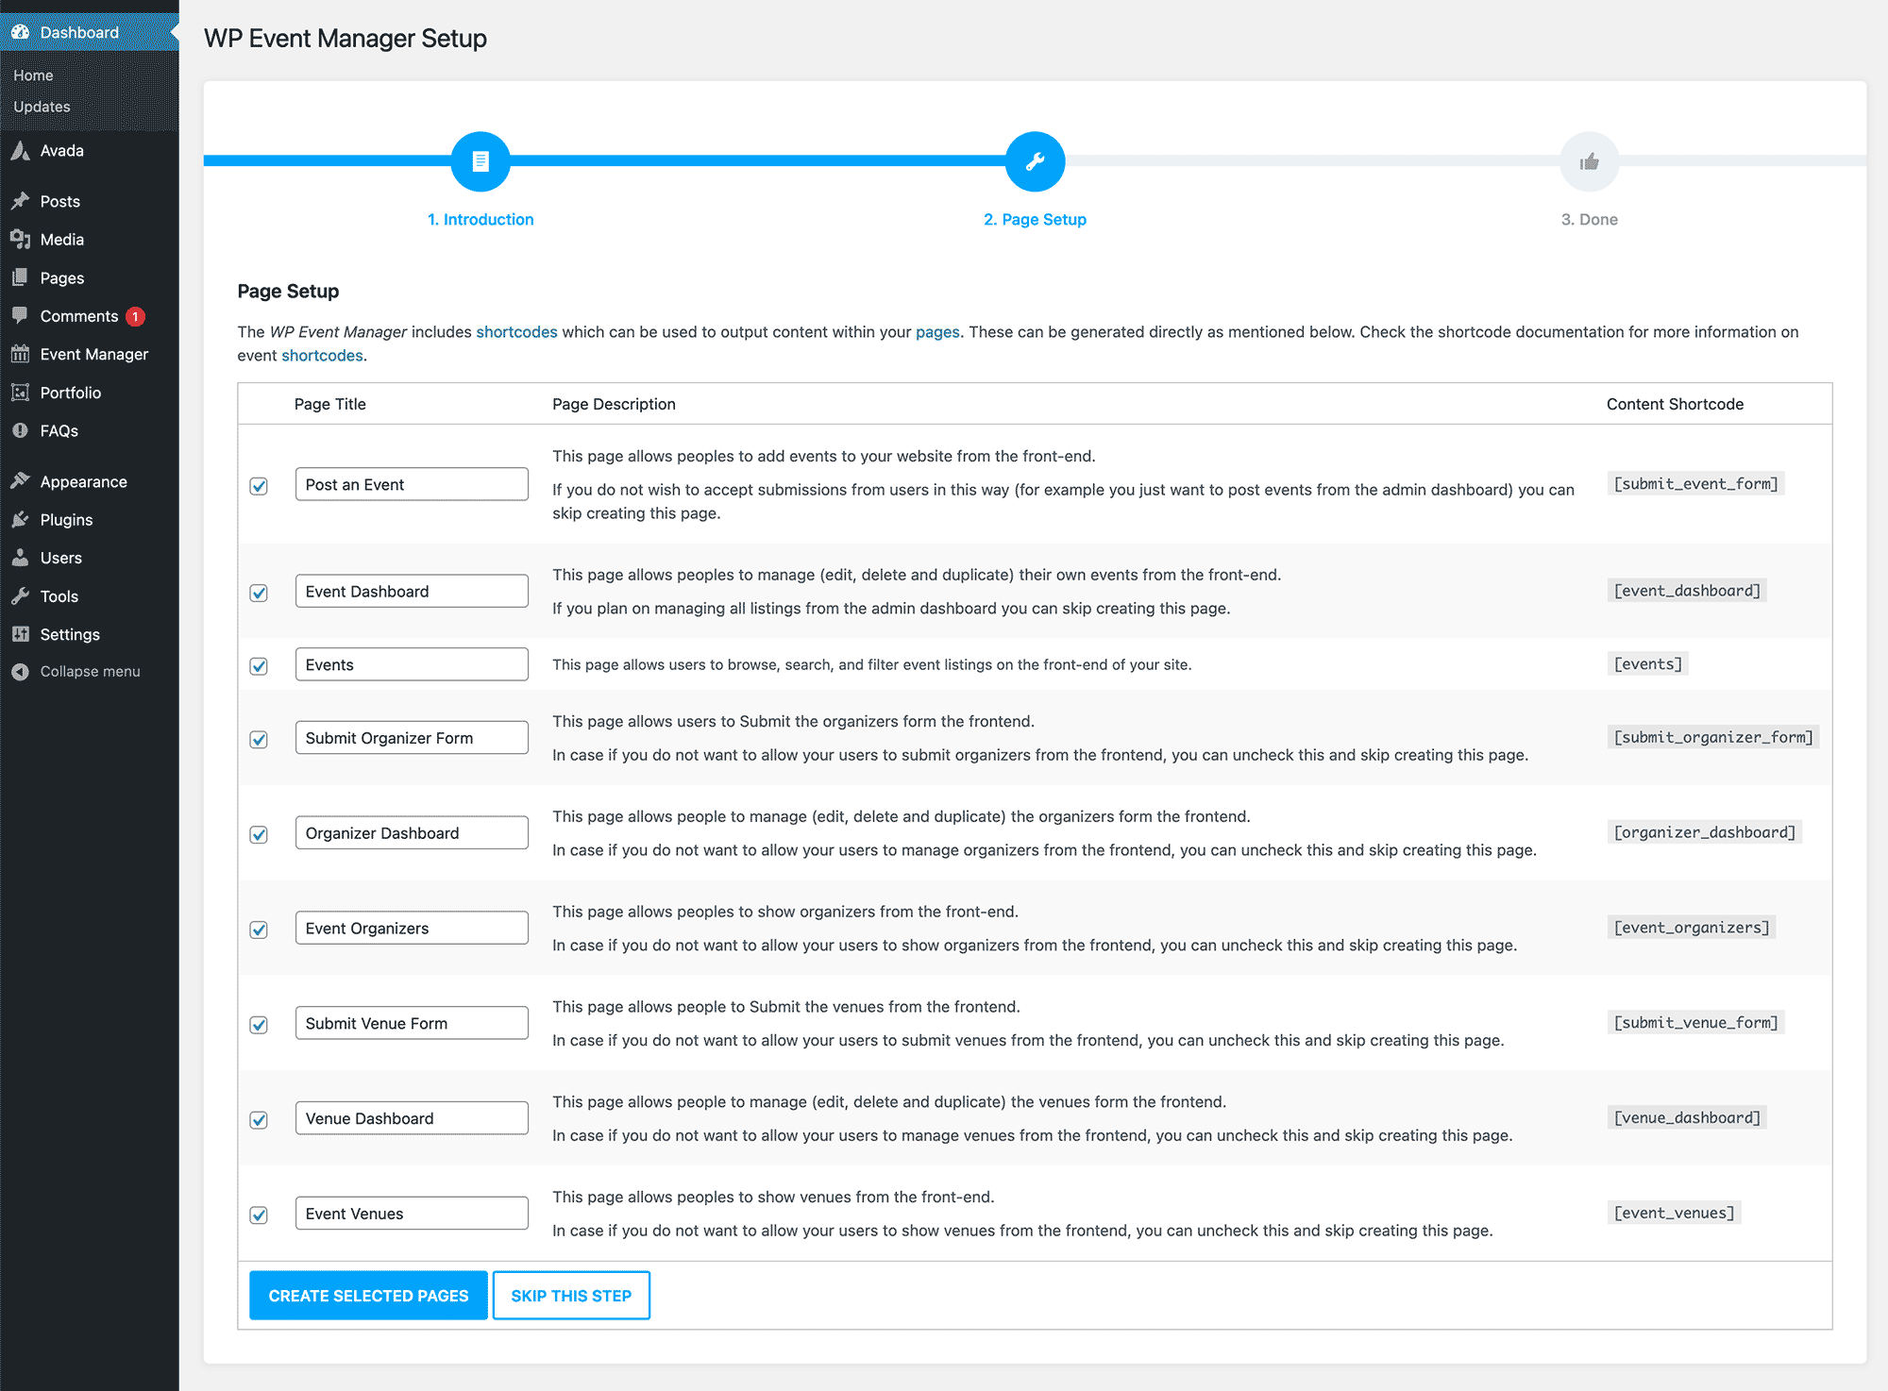Click the Portfolio sidebar icon
Screen dimensions: 1888x1391
click(20, 393)
